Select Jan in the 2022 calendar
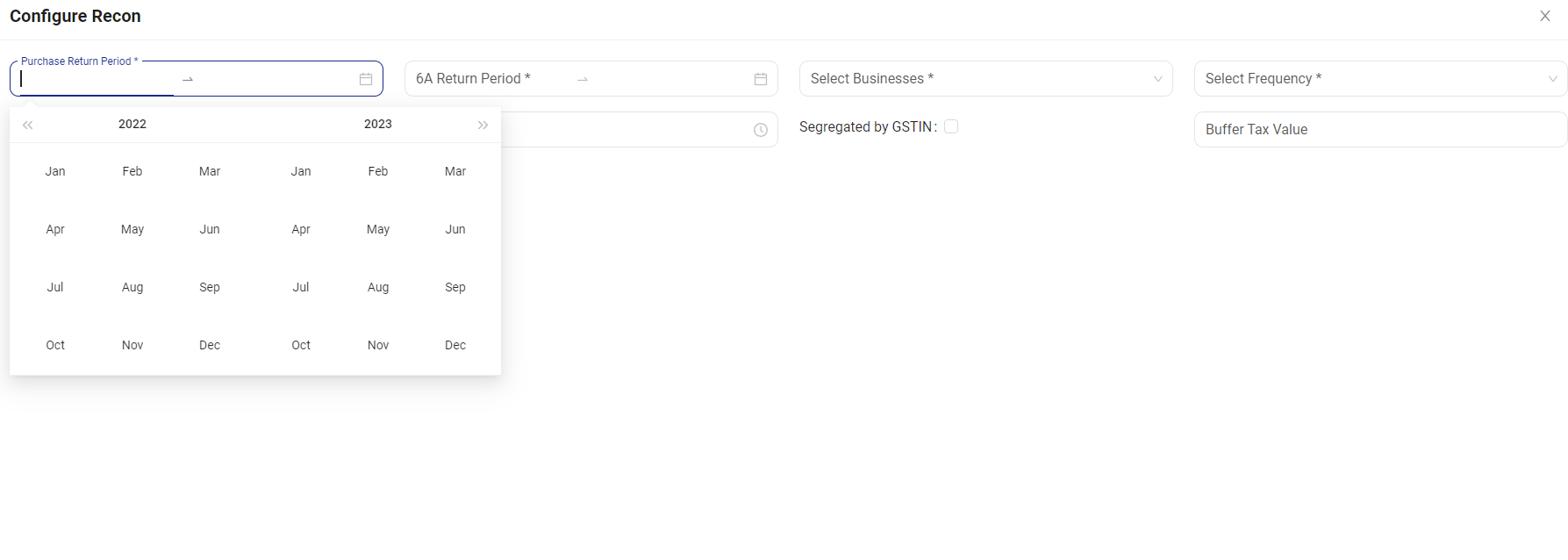 click(55, 171)
